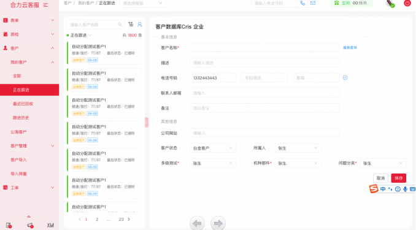Screen dimensions: 416x230
Task: Click the 号码描述 input field
Action: pyautogui.click(x=264, y=78)
